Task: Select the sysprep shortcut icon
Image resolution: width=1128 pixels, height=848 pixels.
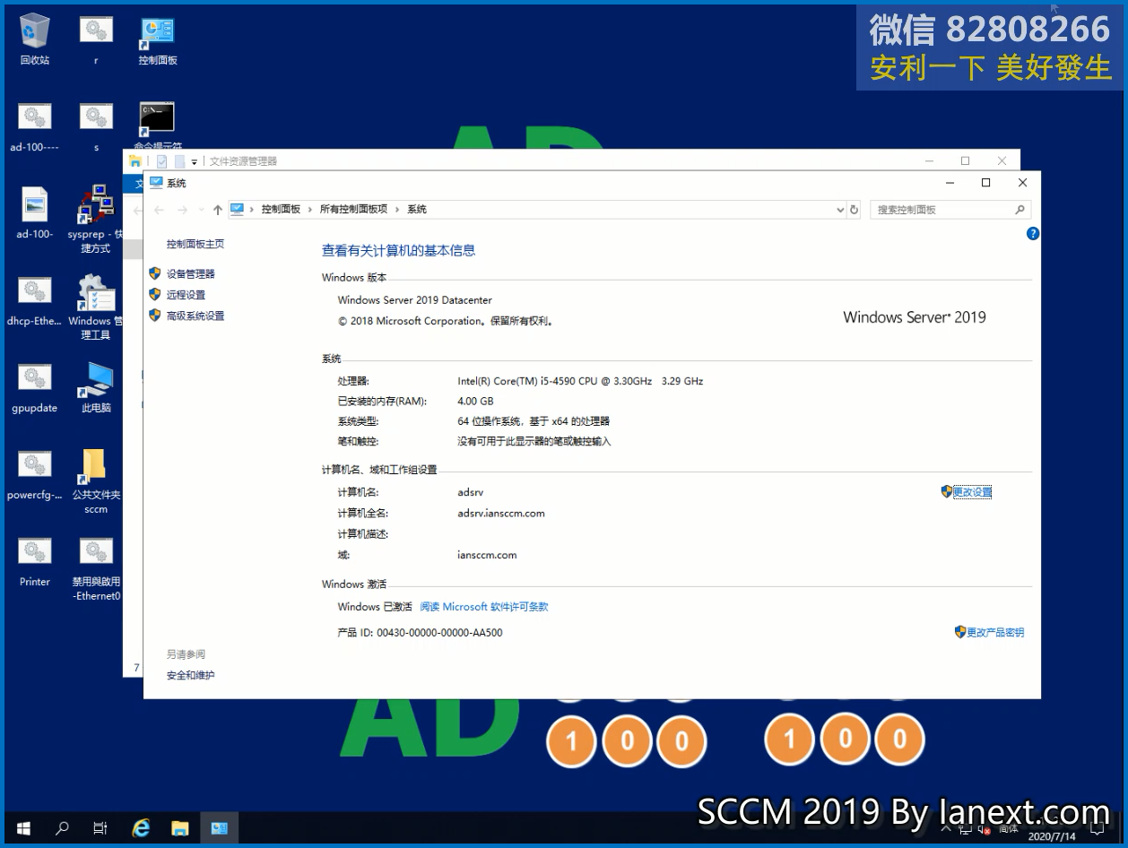Action: (96, 220)
